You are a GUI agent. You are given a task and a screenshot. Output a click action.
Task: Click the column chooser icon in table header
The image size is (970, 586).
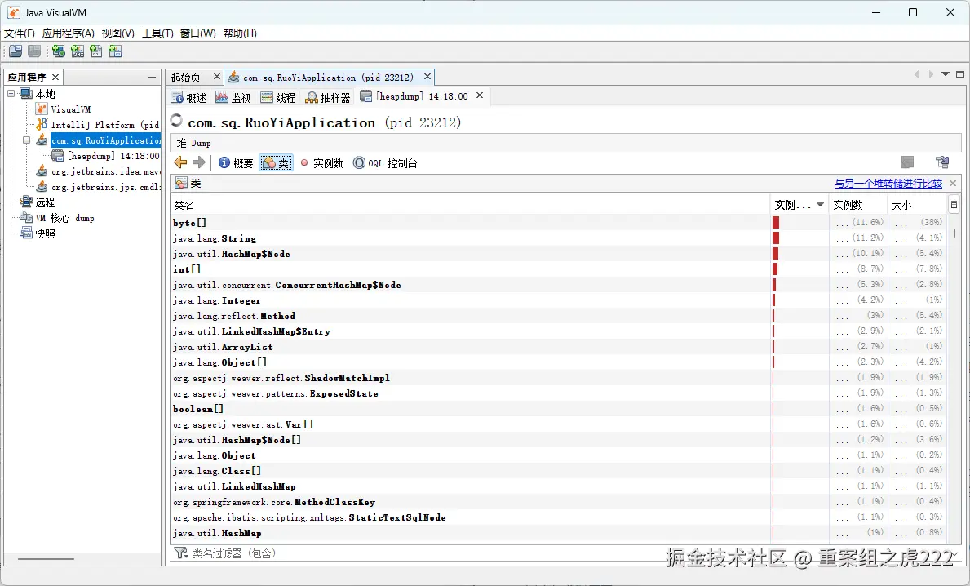[954, 205]
